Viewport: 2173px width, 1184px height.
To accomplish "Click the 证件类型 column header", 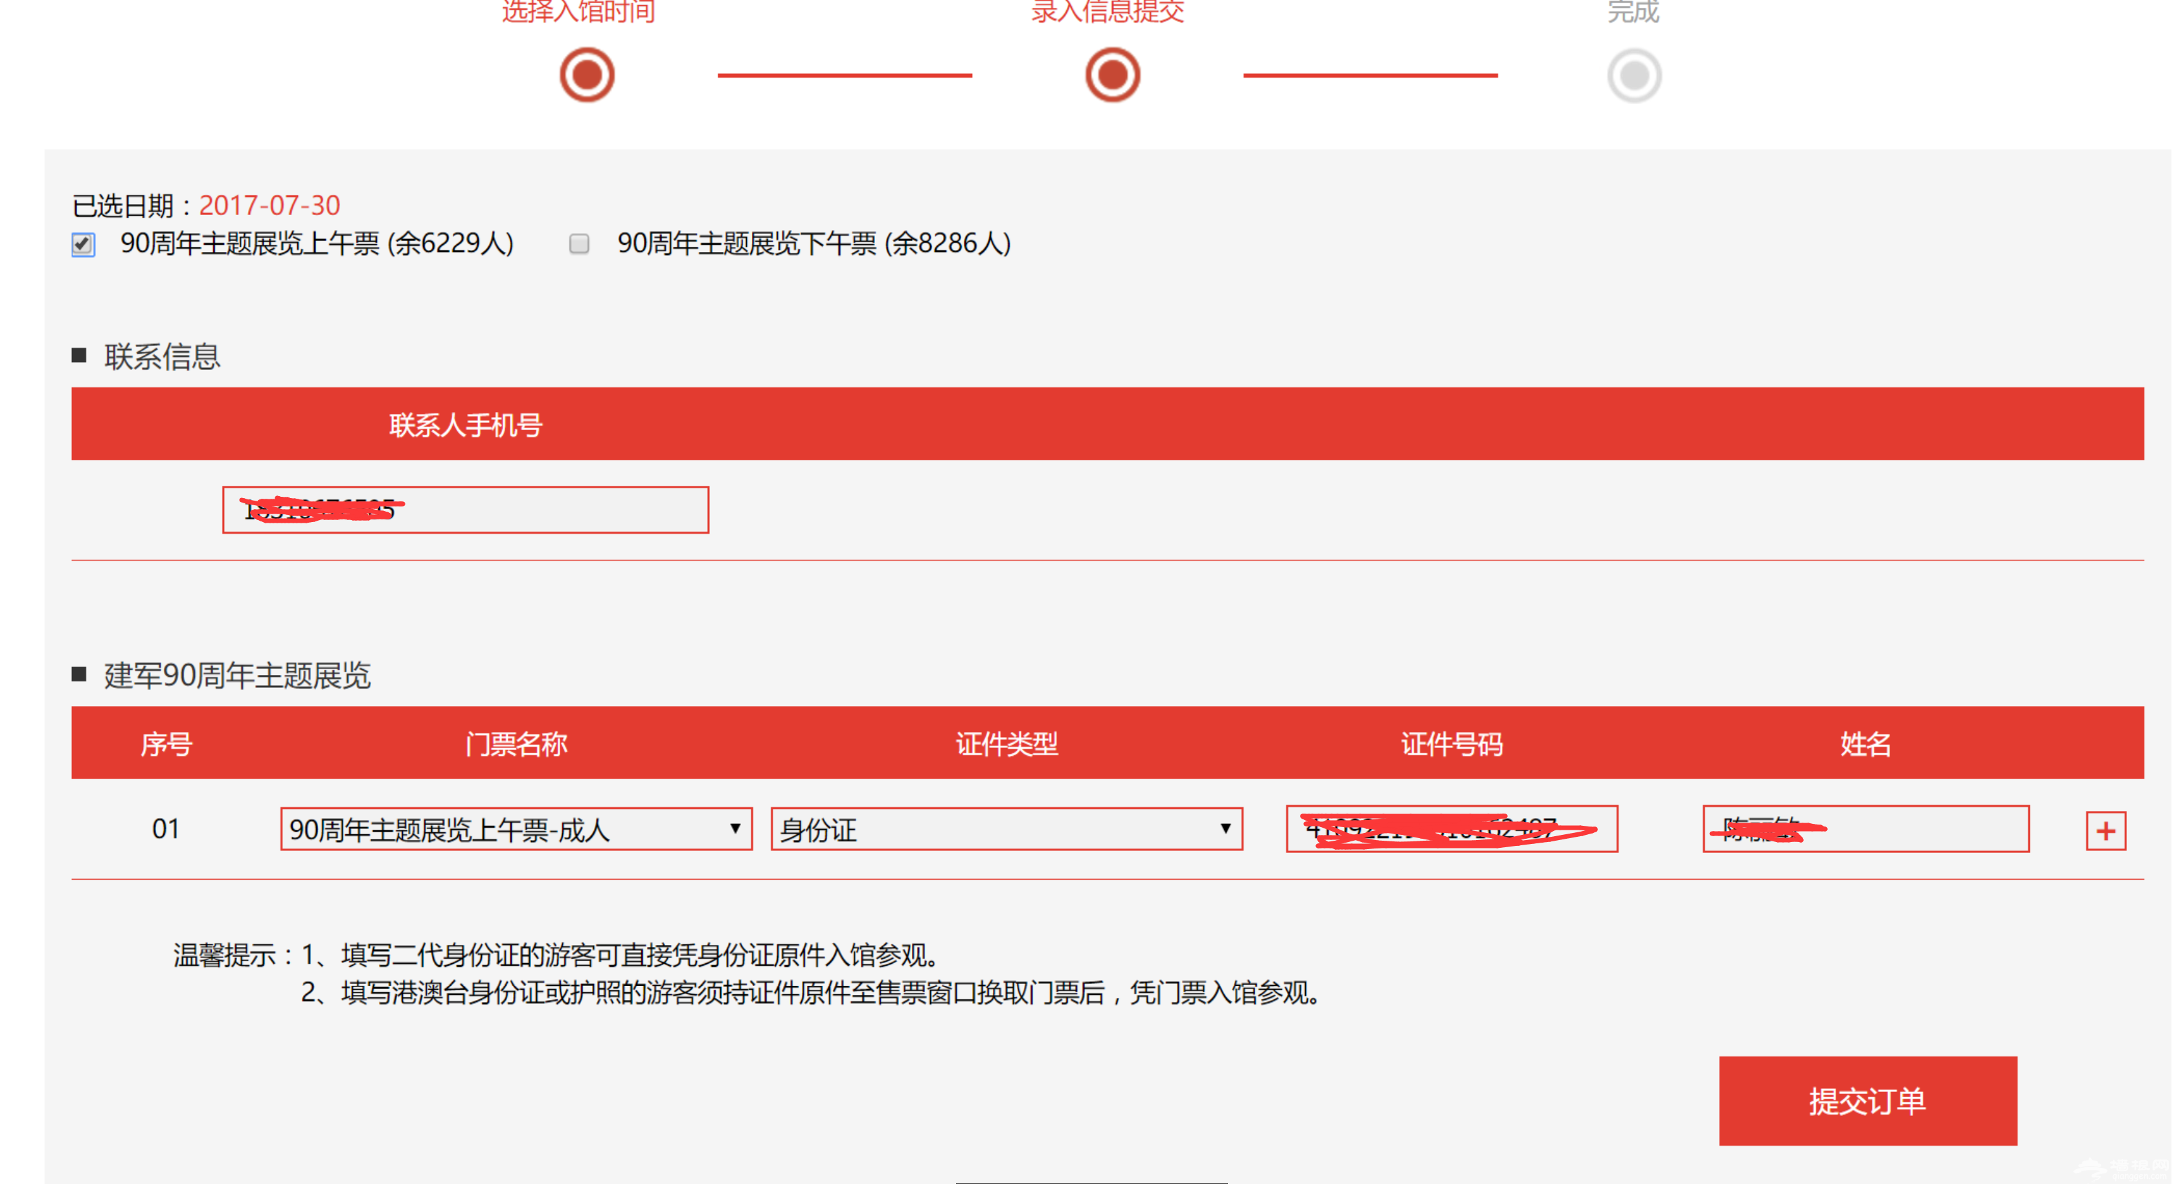I will [1007, 744].
